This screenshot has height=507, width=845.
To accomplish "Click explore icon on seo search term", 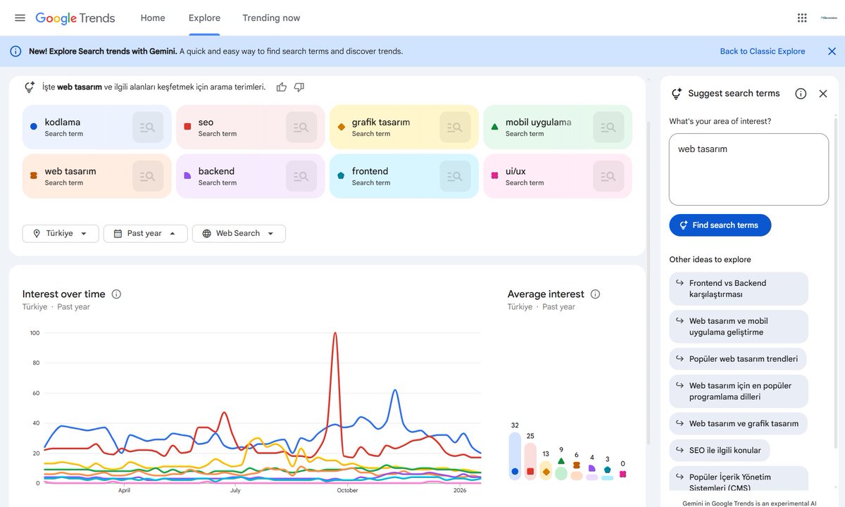I will pos(301,127).
